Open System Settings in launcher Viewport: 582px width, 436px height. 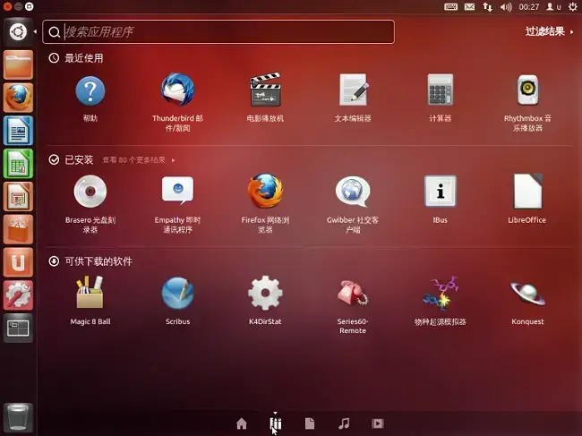coord(18,295)
